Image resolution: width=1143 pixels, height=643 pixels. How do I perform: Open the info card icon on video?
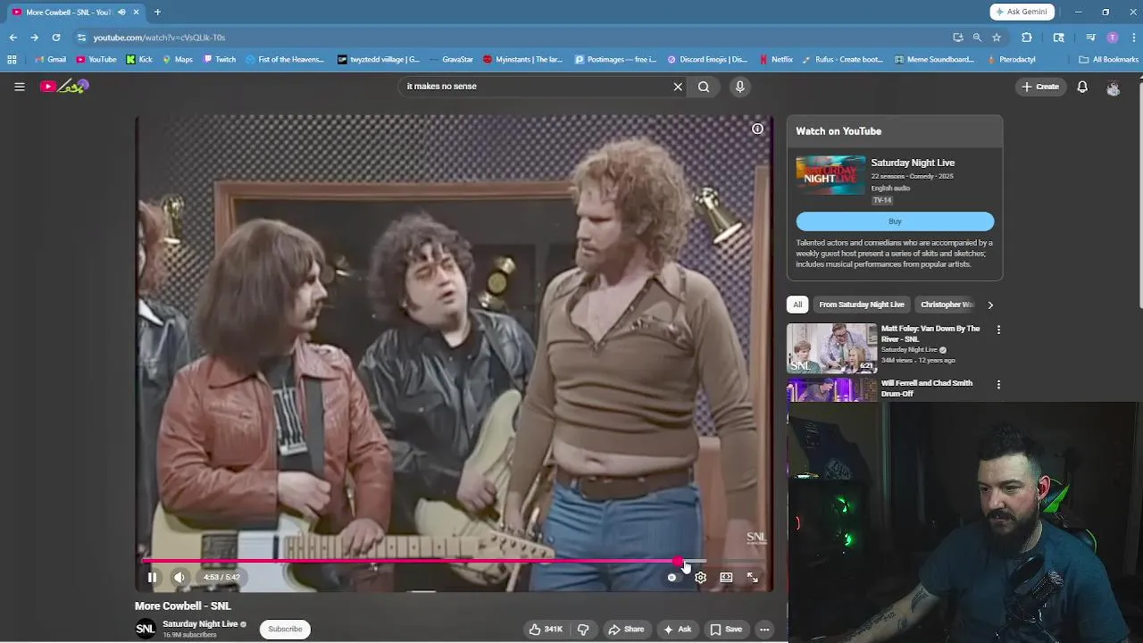coord(757,129)
